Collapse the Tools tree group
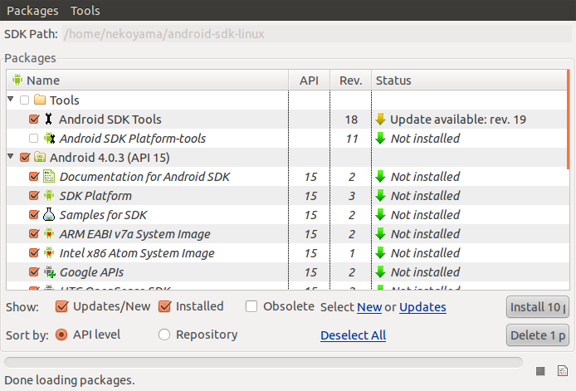The height and width of the screenshot is (391, 576). tap(11, 100)
